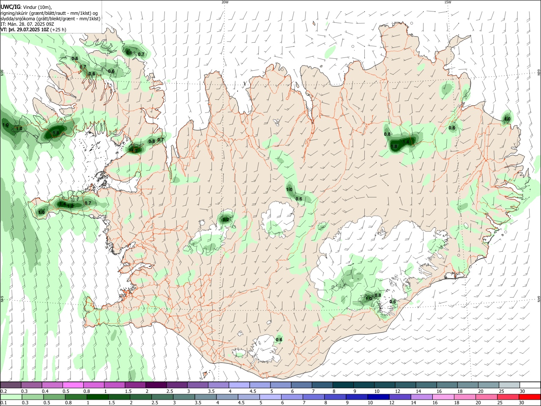Click the "15W" longitude label at the top
Screen dimensions: 541x406
click(448, 2)
